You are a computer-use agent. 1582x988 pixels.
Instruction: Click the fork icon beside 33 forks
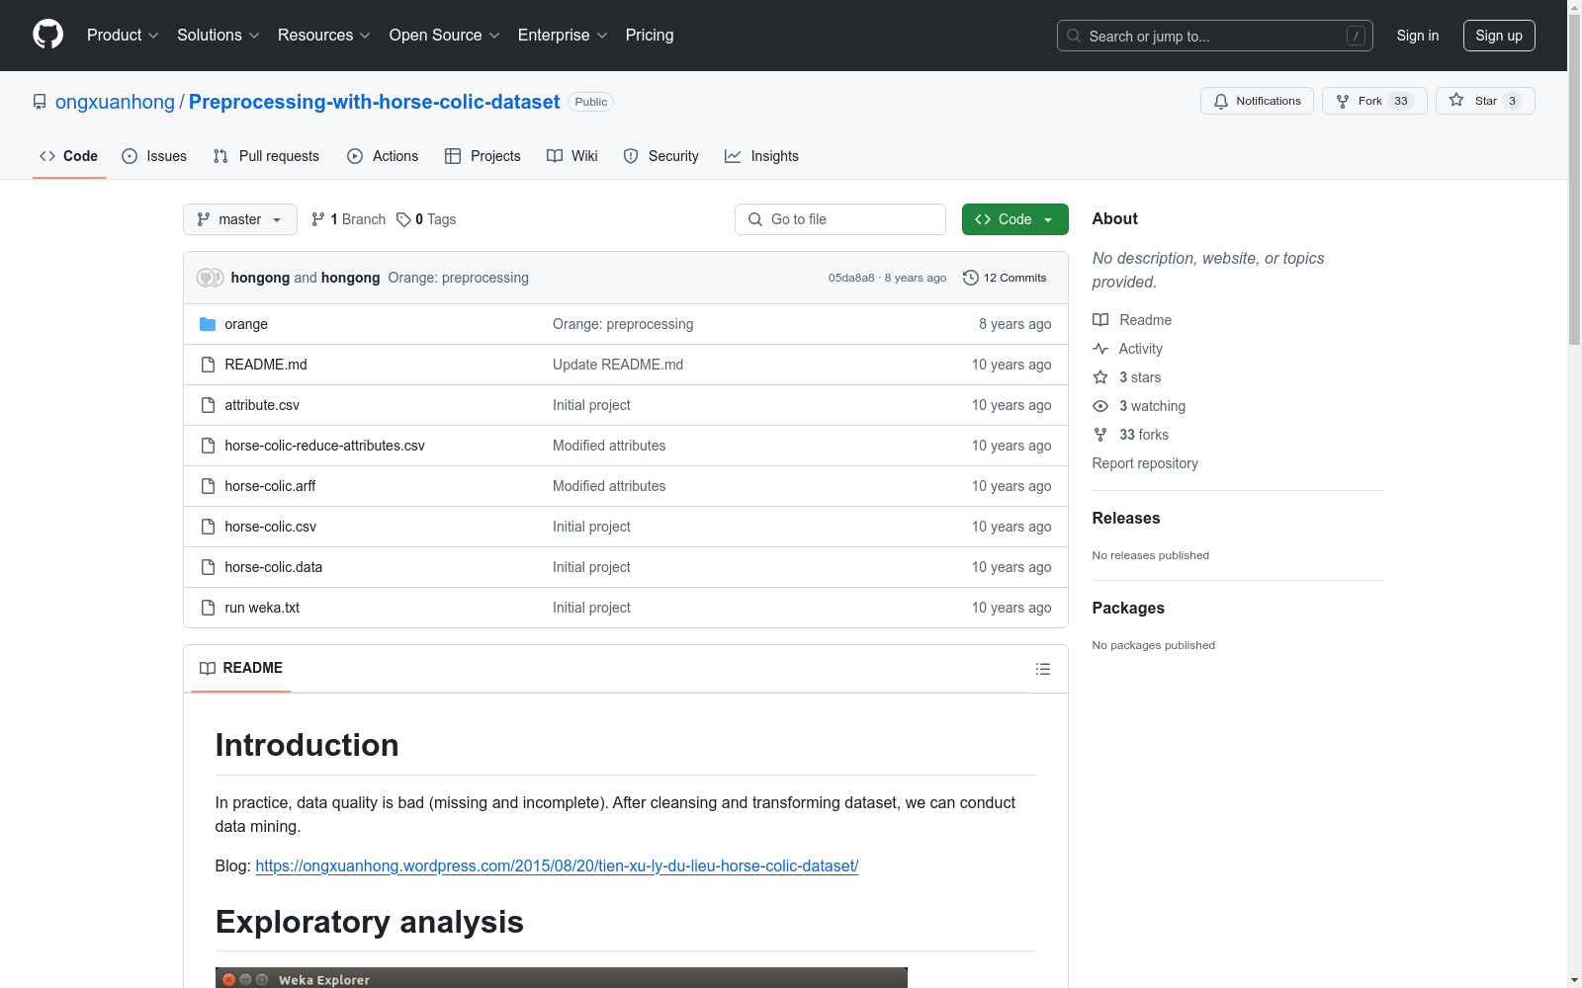click(1100, 435)
